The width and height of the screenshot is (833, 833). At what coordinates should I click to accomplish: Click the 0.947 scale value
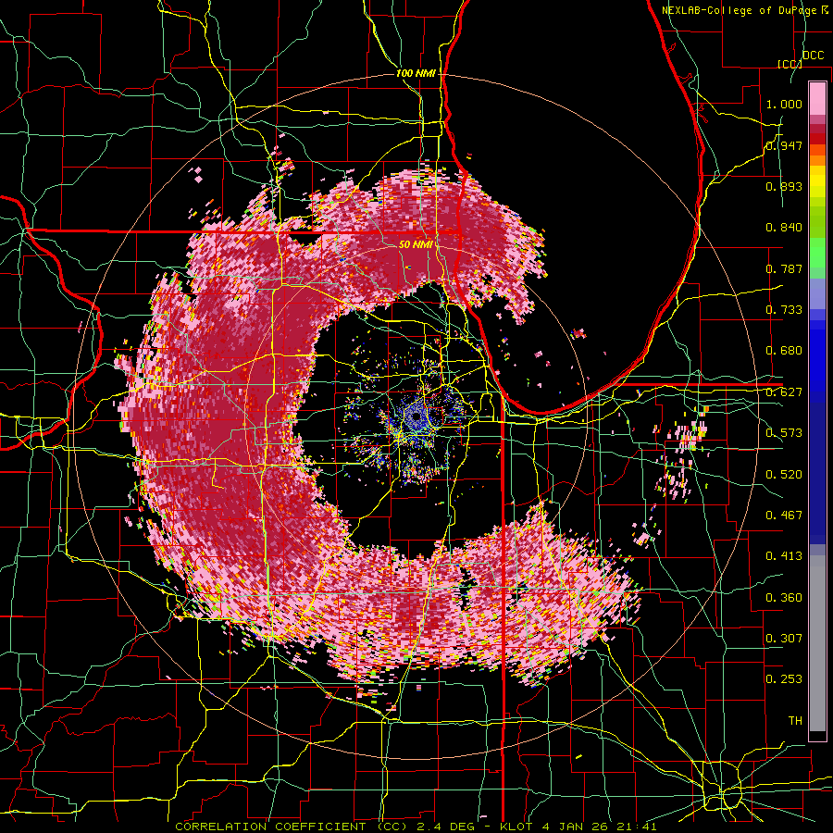784,145
